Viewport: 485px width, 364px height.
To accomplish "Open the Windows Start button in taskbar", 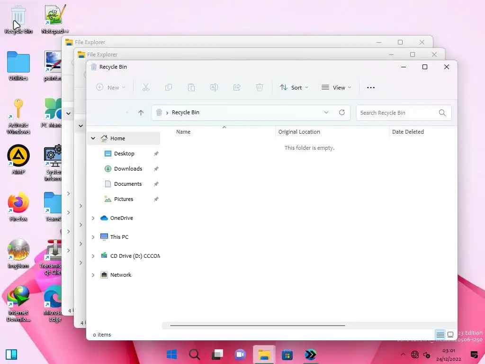I will [x=171, y=354].
